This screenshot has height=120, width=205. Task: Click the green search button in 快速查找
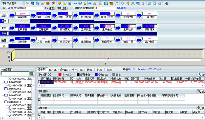point(32,73)
